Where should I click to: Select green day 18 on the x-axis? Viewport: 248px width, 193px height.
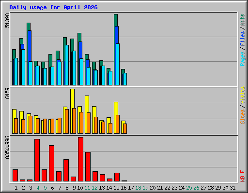pos(138,188)
